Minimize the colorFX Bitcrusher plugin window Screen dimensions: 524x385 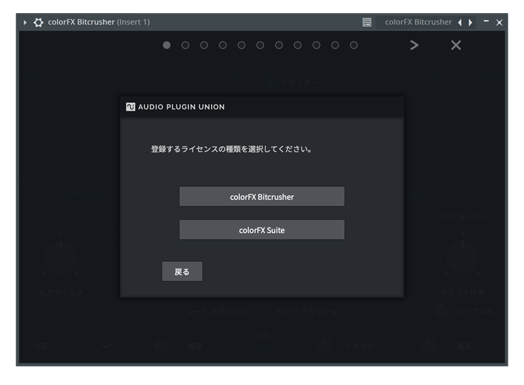pos(486,22)
